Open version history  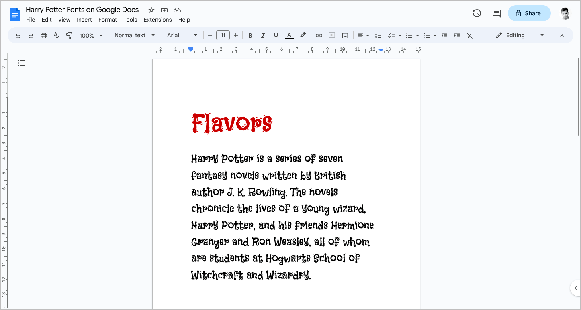pos(477,13)
